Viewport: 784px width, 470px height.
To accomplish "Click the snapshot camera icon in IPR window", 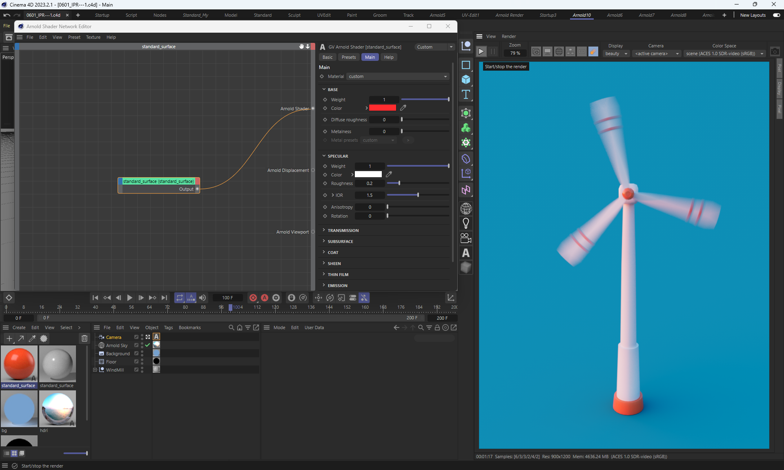I will tap(775, 51).
